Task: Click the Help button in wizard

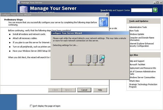Action: pos(100,90)
